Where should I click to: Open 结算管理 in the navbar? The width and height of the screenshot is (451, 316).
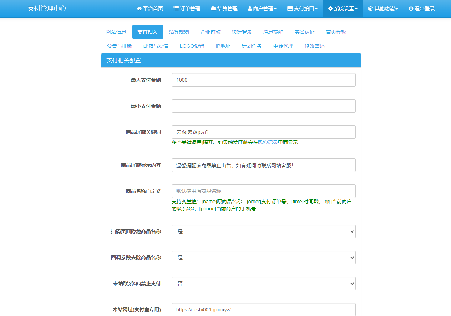224,9
